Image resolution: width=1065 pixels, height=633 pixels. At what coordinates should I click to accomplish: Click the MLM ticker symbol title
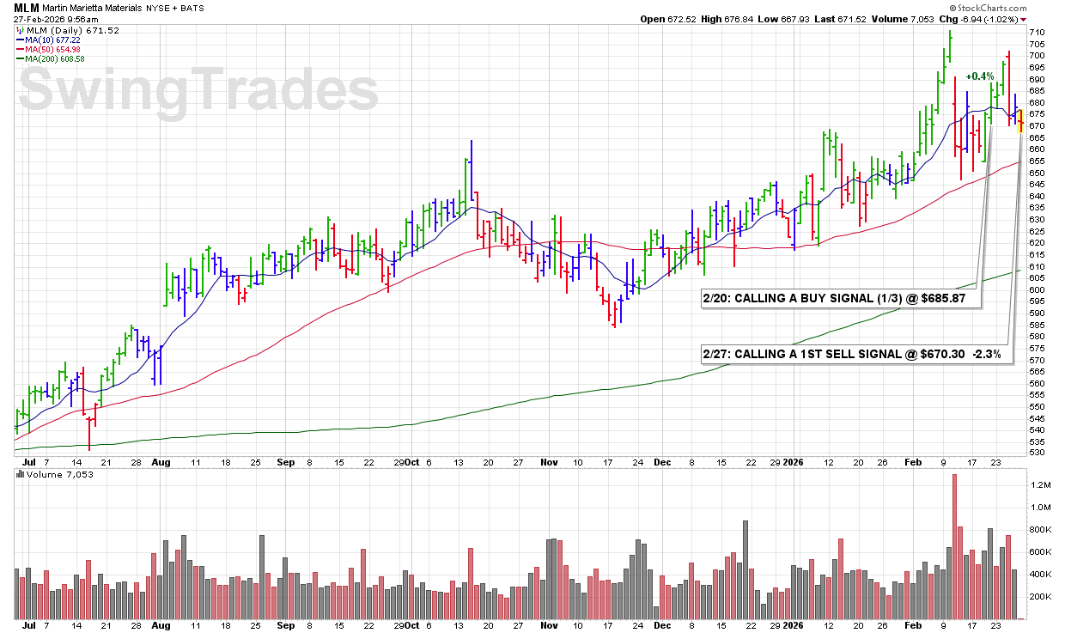tap(27, 8)
